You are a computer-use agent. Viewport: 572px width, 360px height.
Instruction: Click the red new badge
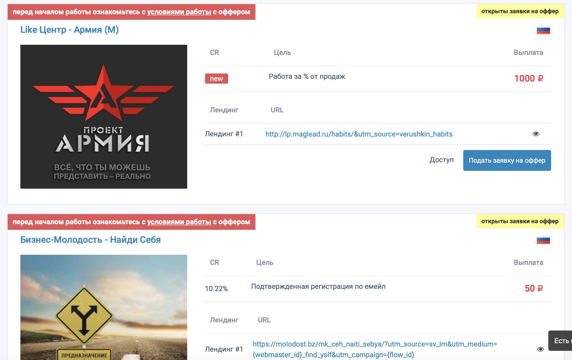tap(216, 79)
